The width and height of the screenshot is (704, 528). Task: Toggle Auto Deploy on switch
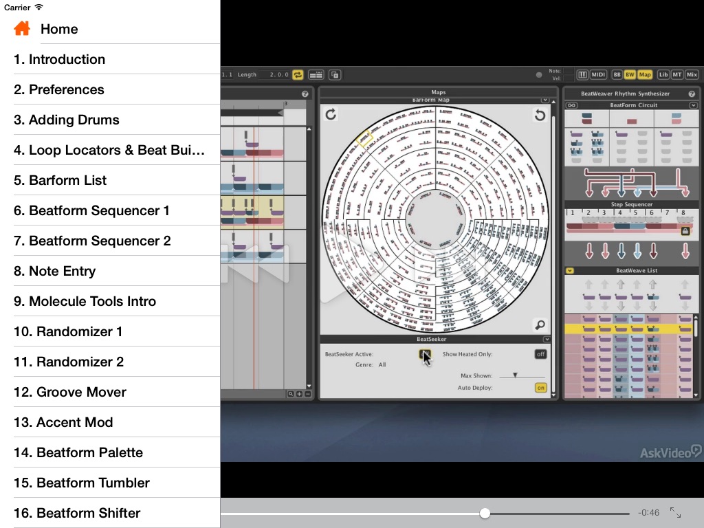pyautogui.click(x=541, y=388)
